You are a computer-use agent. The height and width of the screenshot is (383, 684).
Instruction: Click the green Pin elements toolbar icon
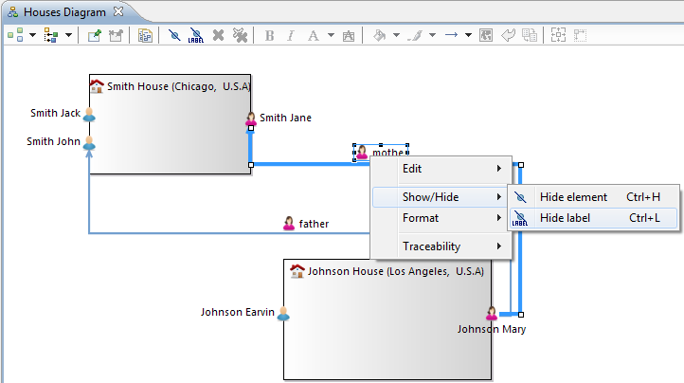(x=95, y=35)
